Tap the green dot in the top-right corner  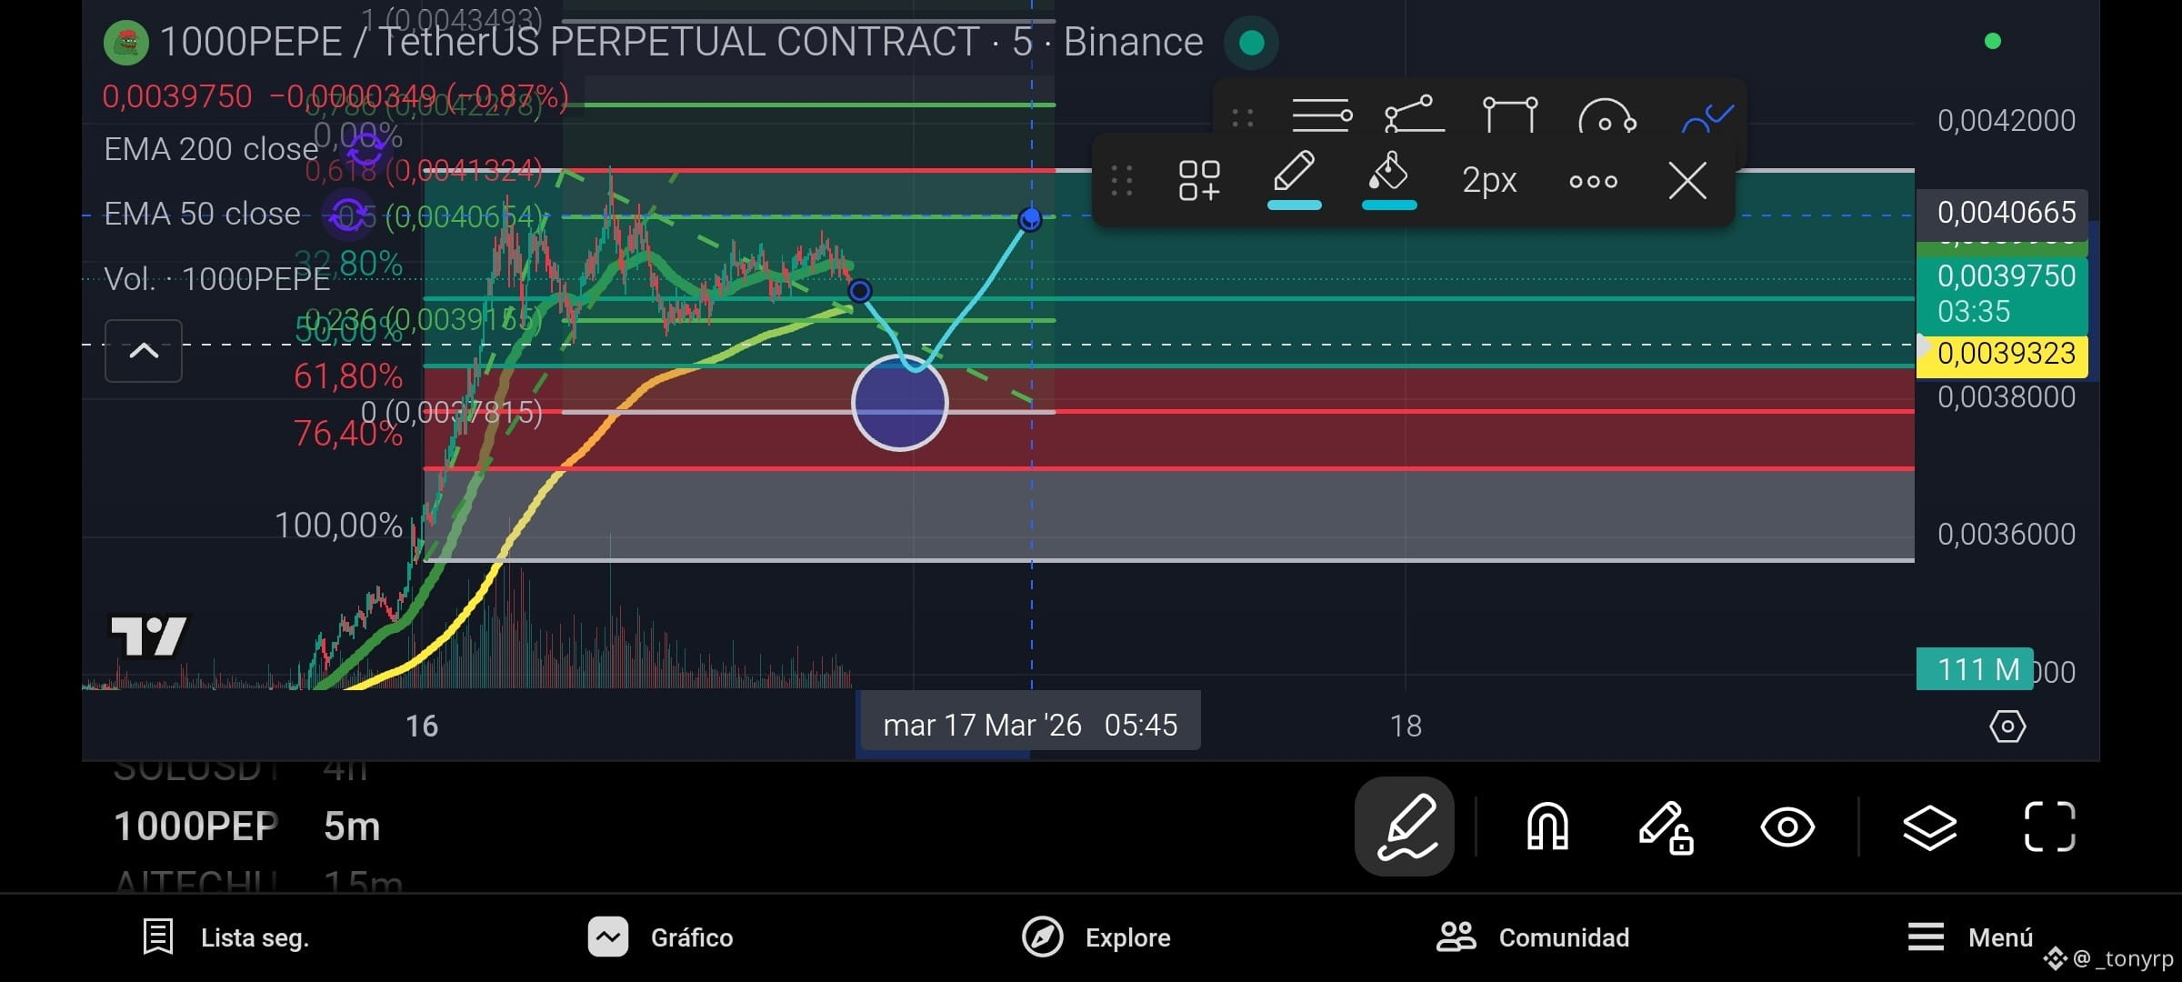1993,41
